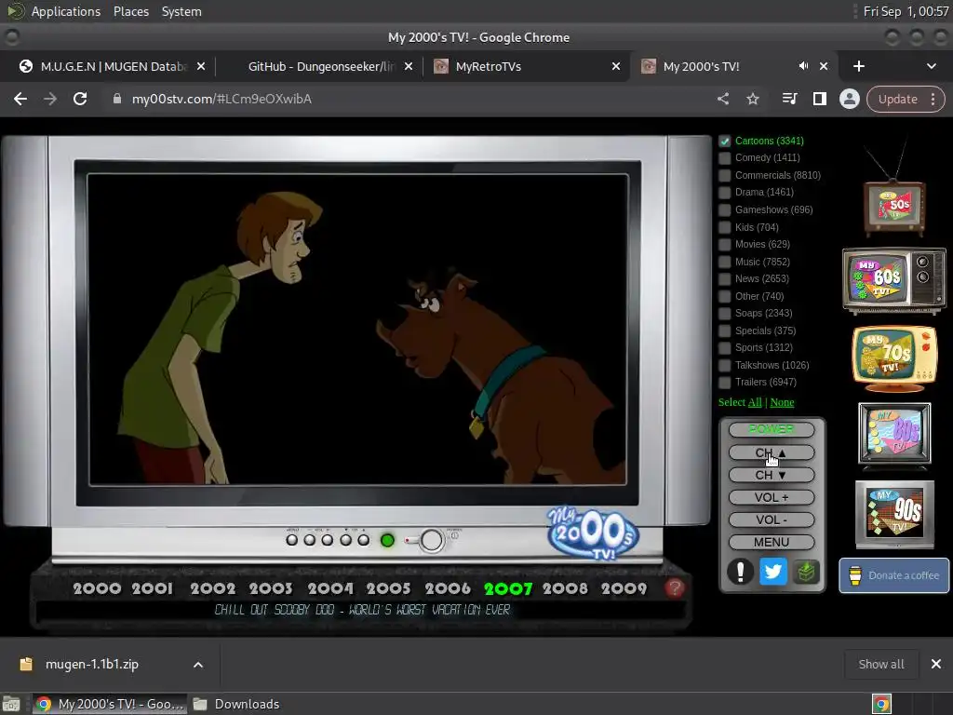Viewport: 953px width, 715px height.
Task: Toggle the Chrome side panel icon
Action: [x=819, y=99]
